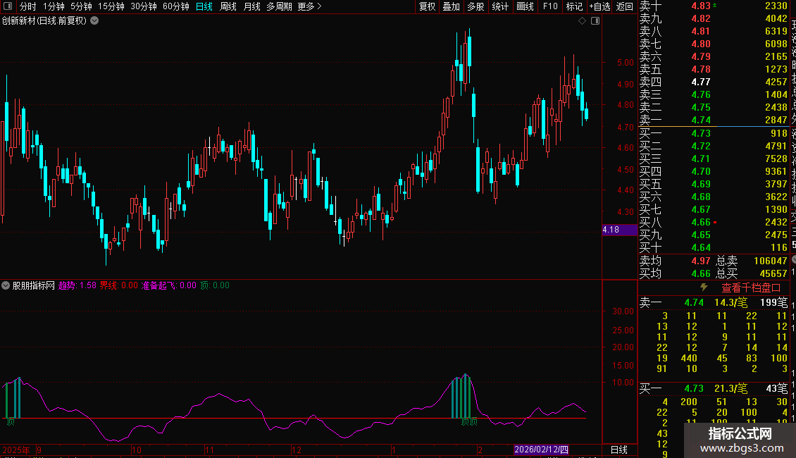The image size is (796, 458).
Task: Open the 查看千档盘口 link
Action: pos(751,287)
